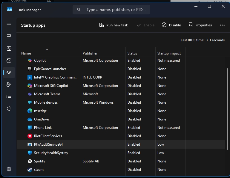230x178 pixels.
Task: Click the Microsoft Windows publisher cell
Action: (x=98, y=102)
